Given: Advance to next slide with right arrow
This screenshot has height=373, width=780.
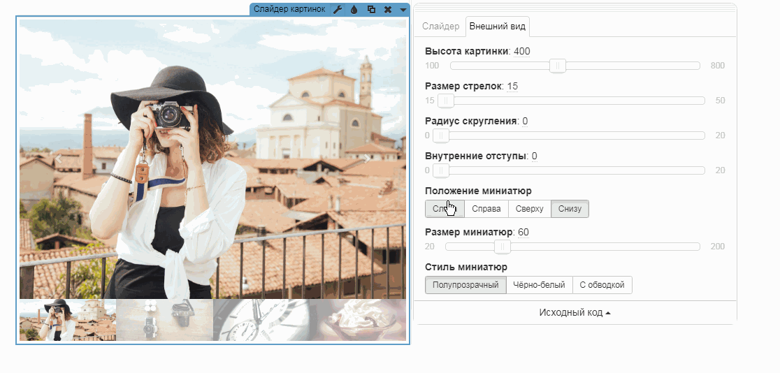Looking at the screenshot, I should [x=368, y=159].
